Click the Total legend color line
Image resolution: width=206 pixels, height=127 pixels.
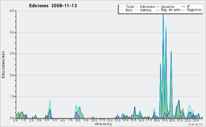click(x=122, y=7)
